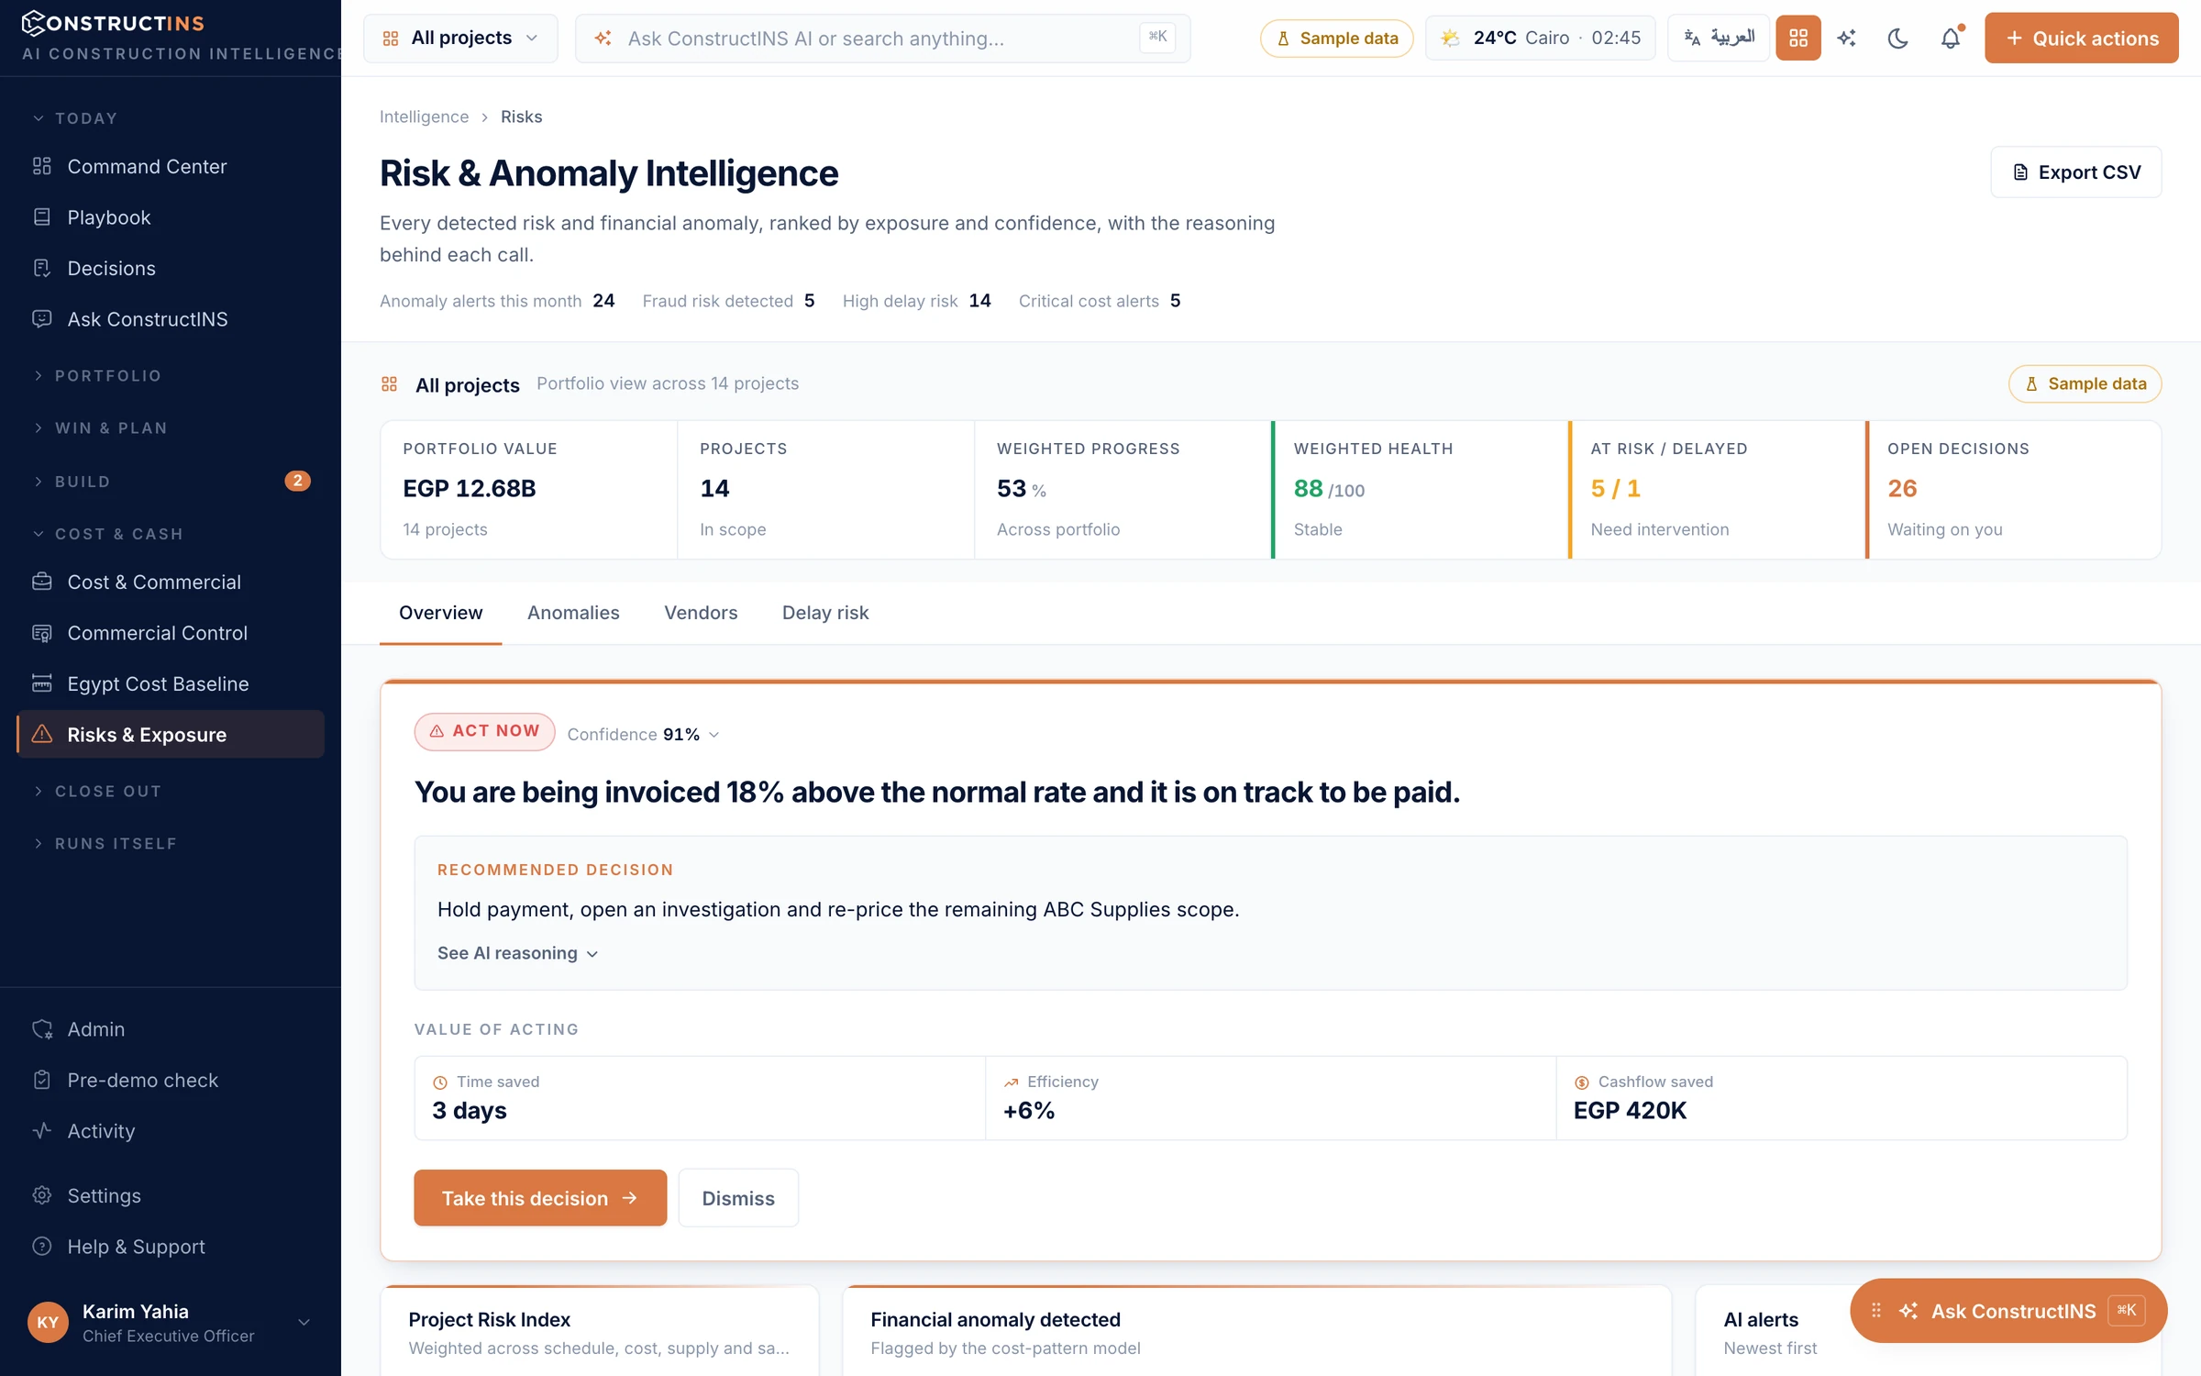2201x1376 pixels.
Task: Expand the Confidence 91% details
Action: point(643,734)
